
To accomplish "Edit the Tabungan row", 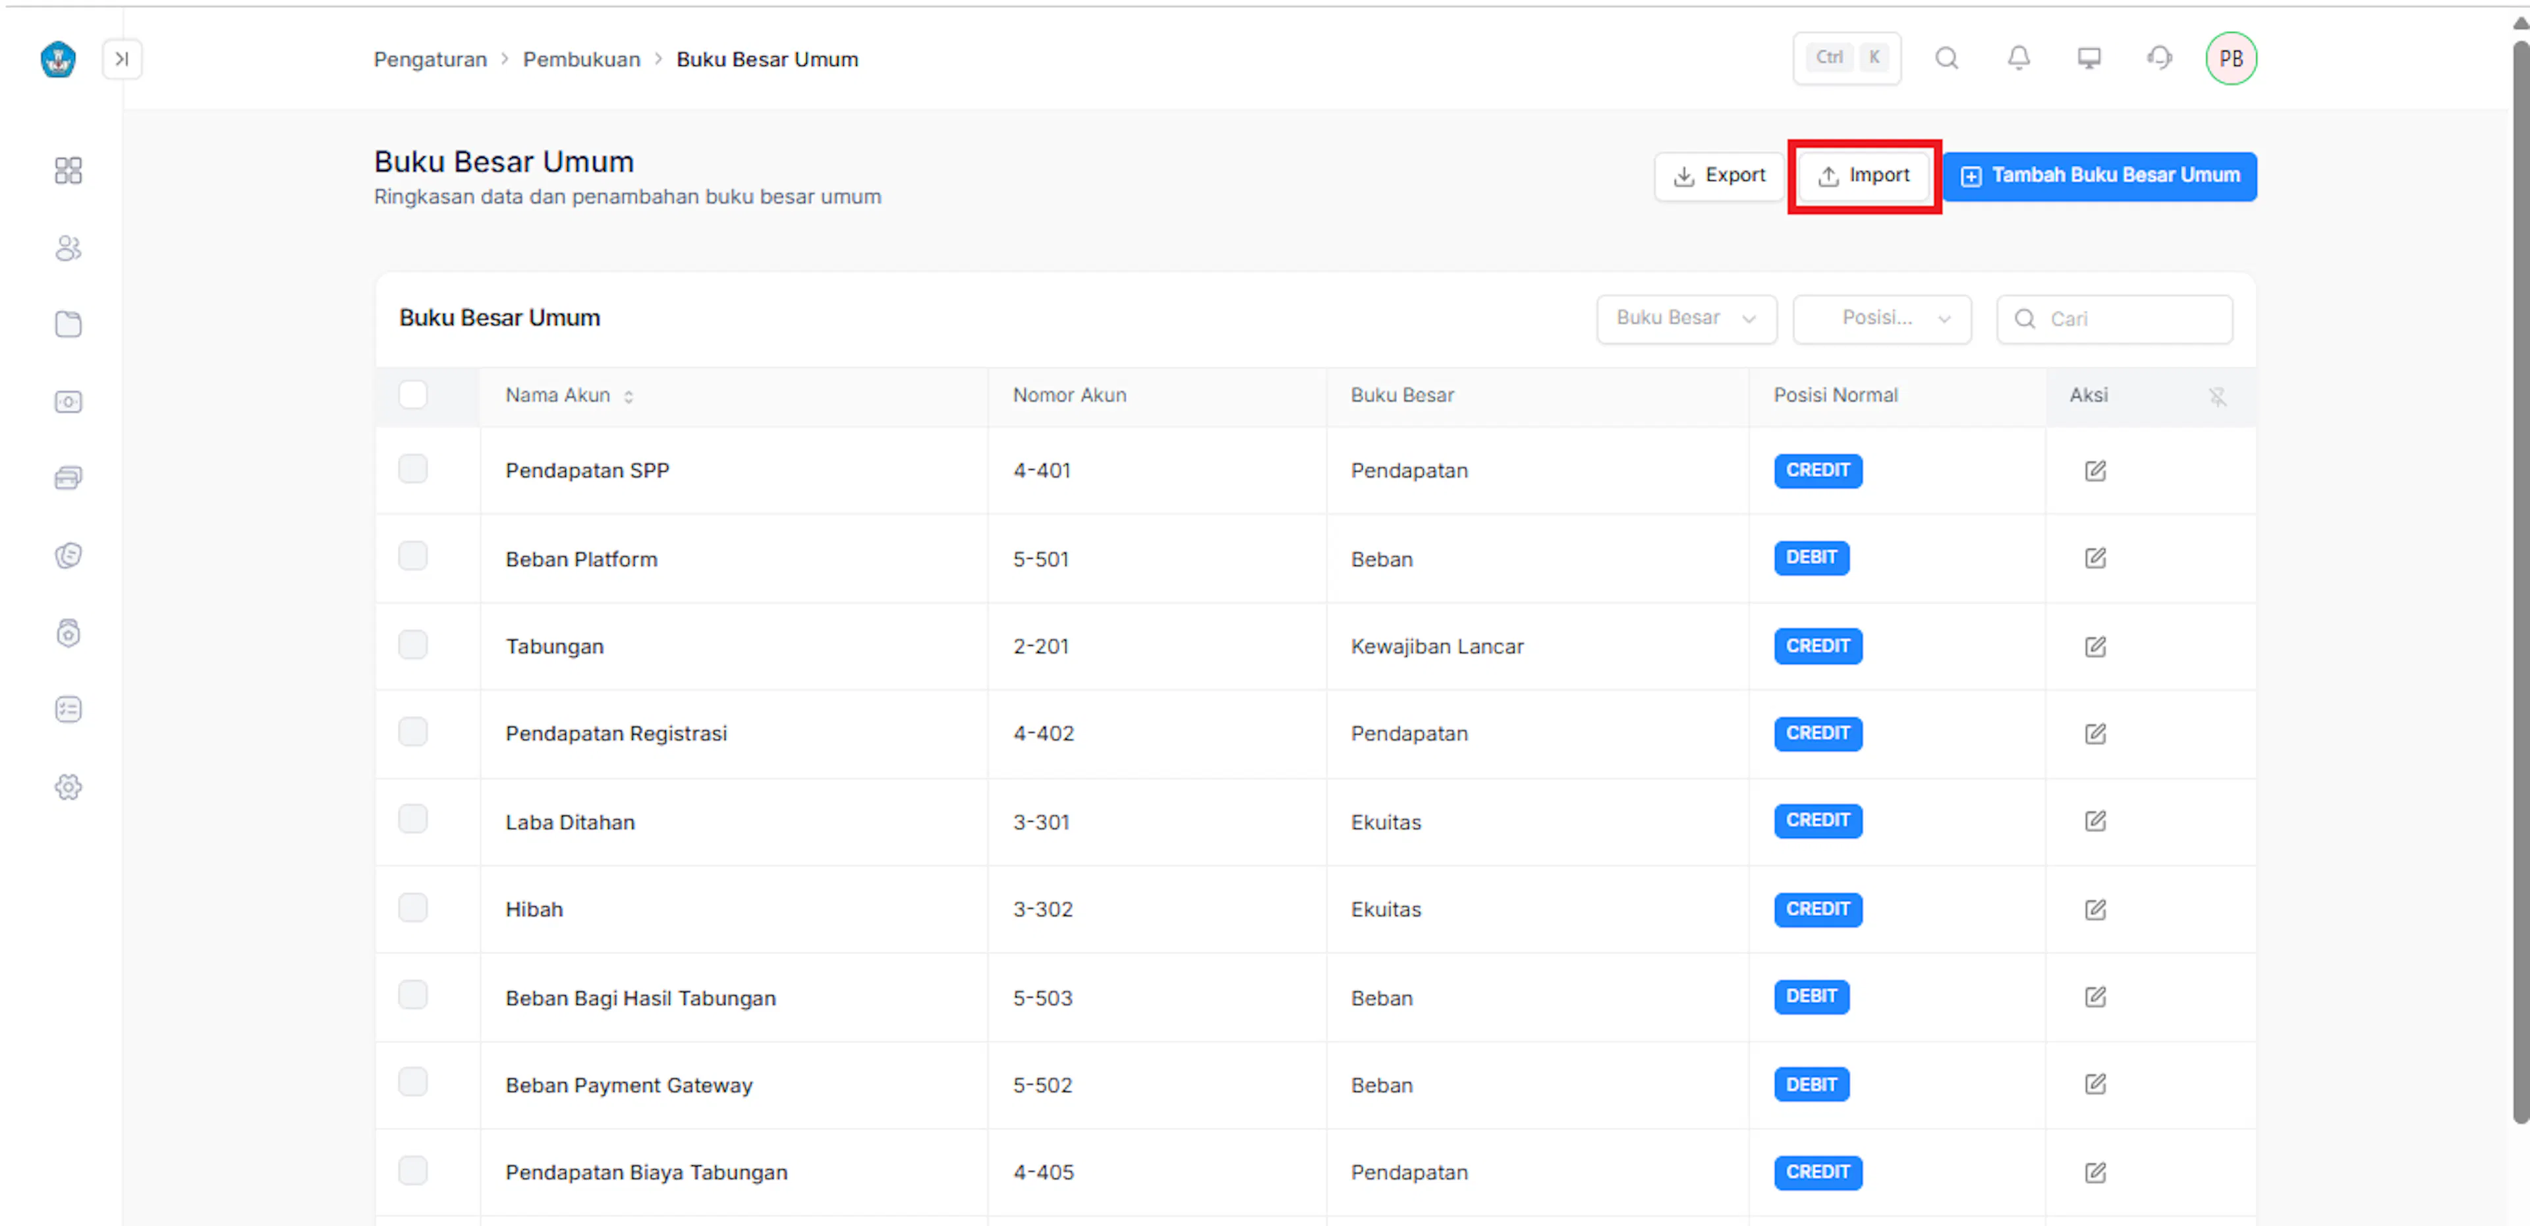I will point(2095,646).
